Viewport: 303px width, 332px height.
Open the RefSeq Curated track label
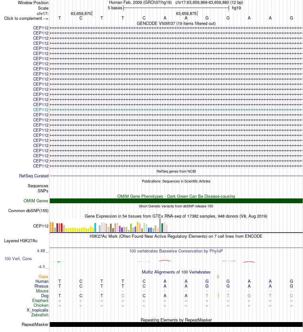[34, 176]
